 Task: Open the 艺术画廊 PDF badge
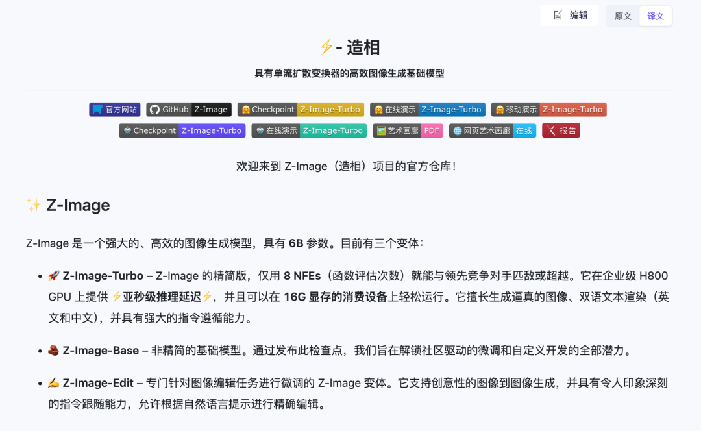[408, 130]
